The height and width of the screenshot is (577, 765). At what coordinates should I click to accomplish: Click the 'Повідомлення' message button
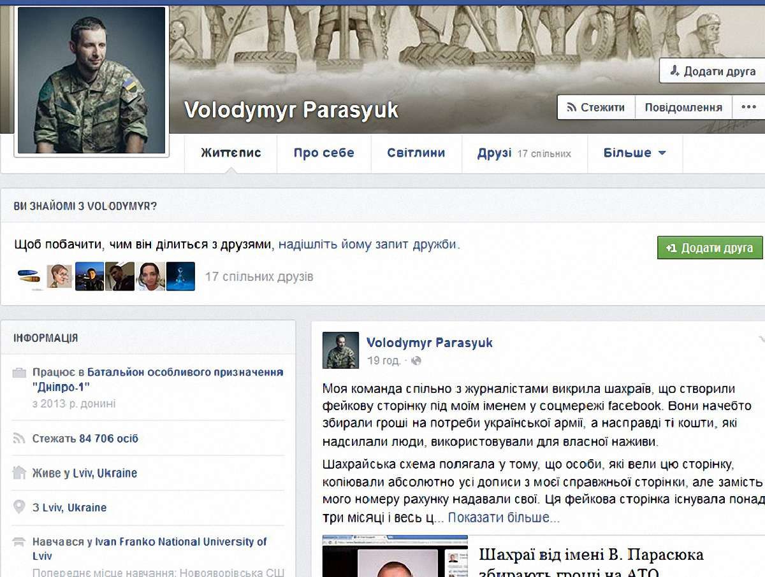[x=683, y=107]
